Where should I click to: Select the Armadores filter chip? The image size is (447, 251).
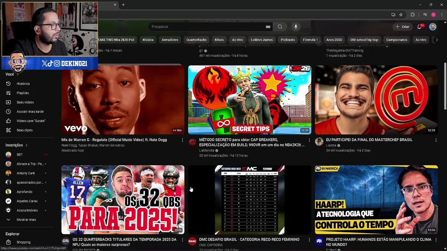170,40
